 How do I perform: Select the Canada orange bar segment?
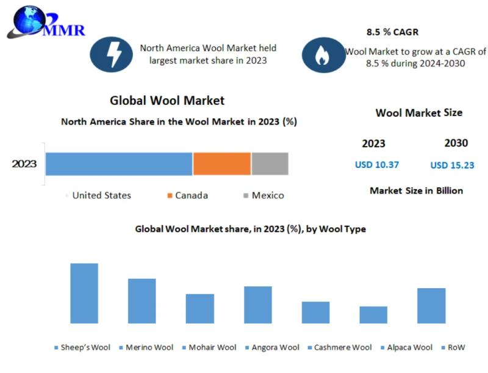point(222,164)
